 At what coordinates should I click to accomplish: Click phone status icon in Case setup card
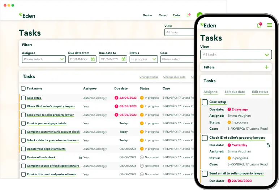[x=229, y=122]
